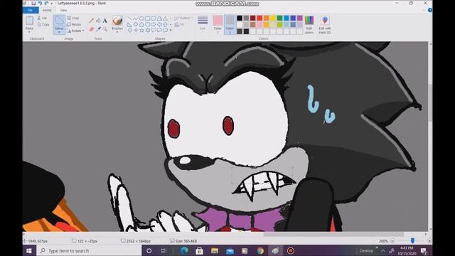Open the shape Outline dropdown
Screen dimensions: 455x256
tap(183, 18)
